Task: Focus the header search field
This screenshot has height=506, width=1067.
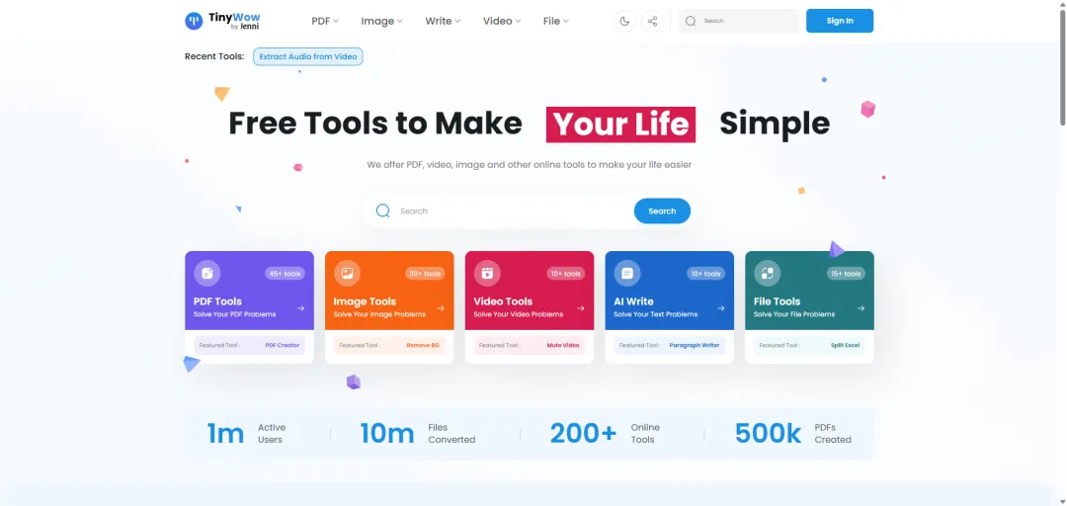Action: (739, 21)
